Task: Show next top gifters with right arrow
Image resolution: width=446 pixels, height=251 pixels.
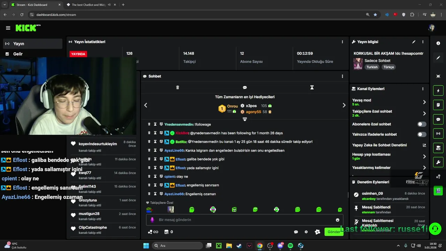Action: 344,105
